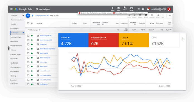194x102 pixels.
Task: Click ADD FILTER
Action: click(x=54, y=16)
